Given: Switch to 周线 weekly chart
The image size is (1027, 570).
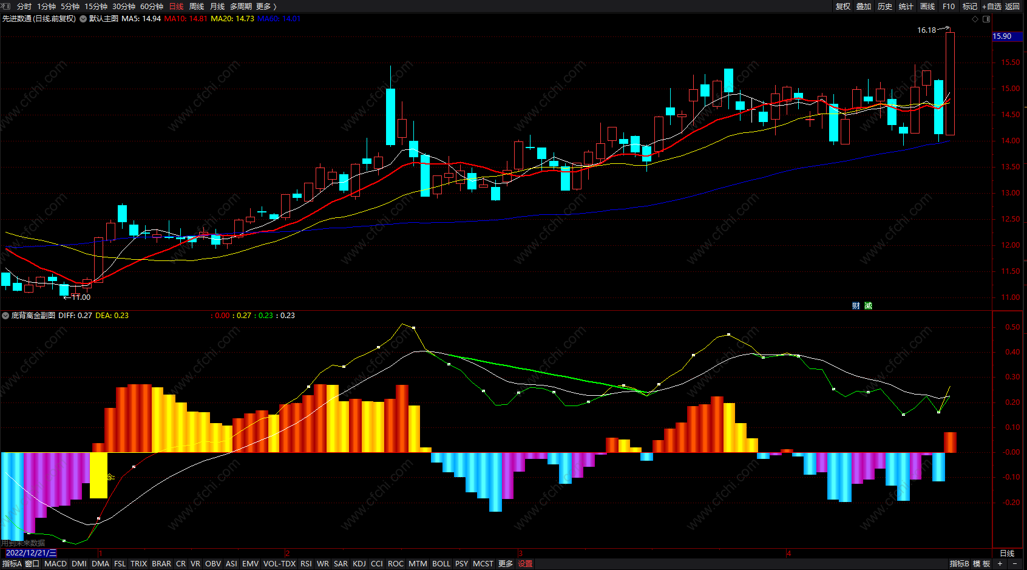Looking at the screenshot, I should pos(197,6).
